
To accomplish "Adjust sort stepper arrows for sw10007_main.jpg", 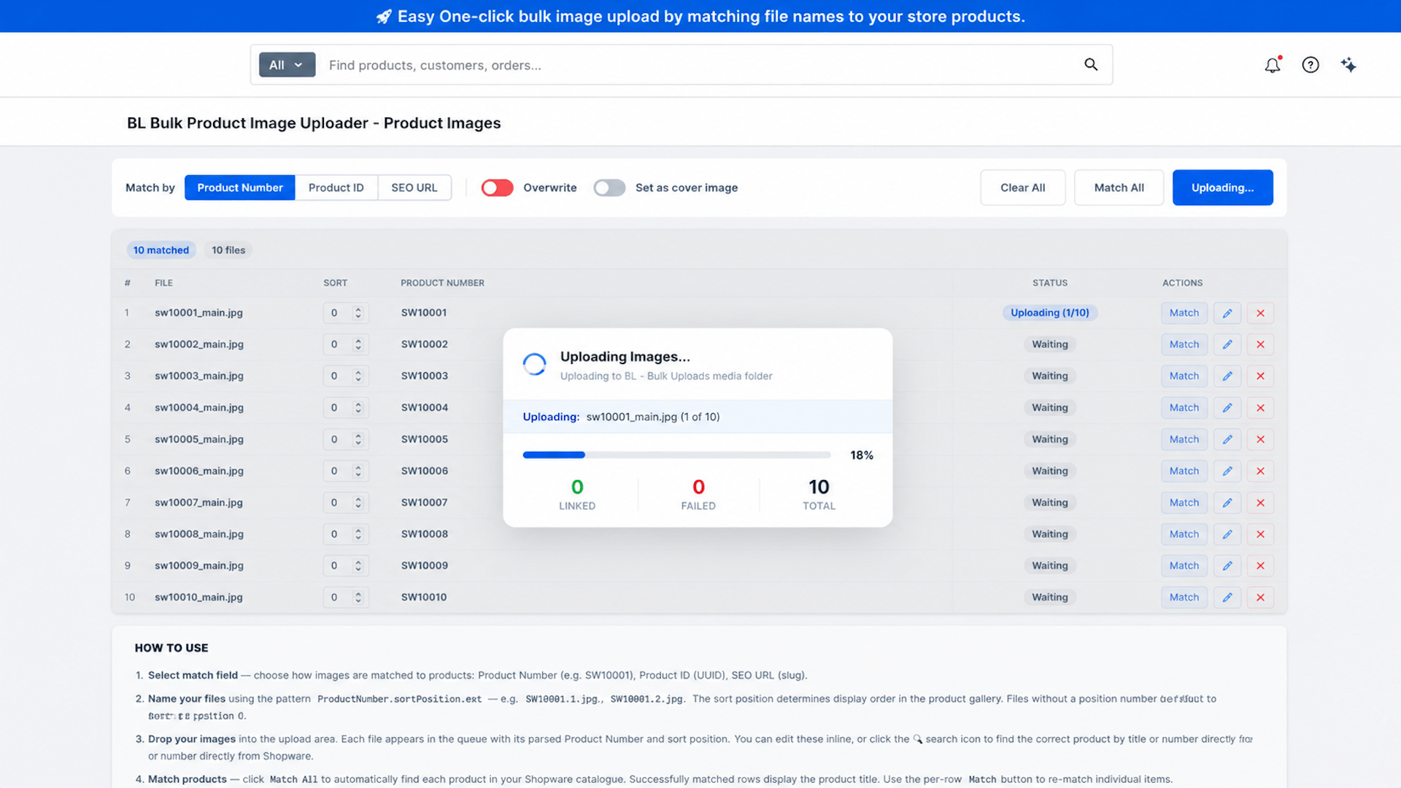I will [358, 503].
